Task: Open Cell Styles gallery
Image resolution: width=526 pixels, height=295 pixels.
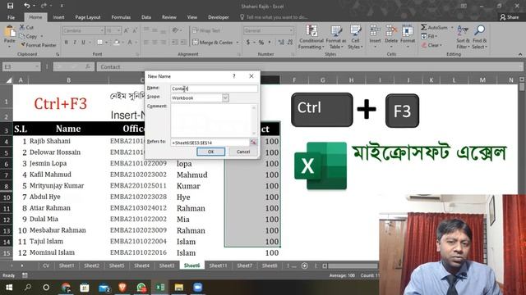Action: 355,37
